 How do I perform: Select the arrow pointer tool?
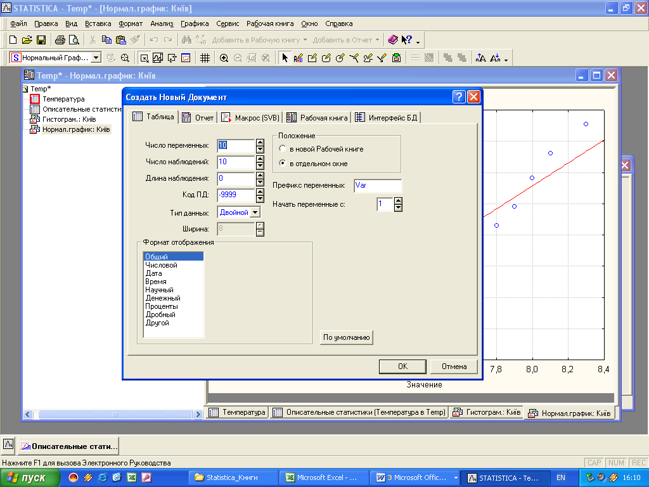click(x=285, y=58)
